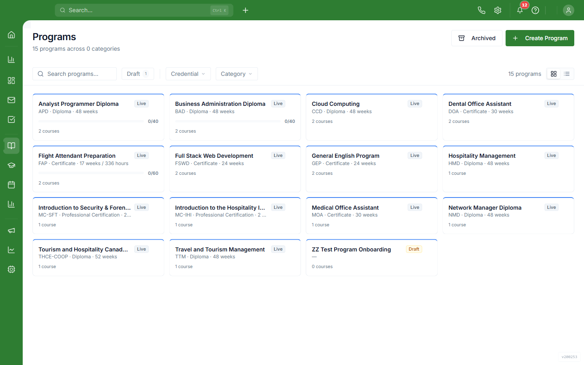Open Medical Office Assistant program
The image size is (584, 365).
(371, 216)
